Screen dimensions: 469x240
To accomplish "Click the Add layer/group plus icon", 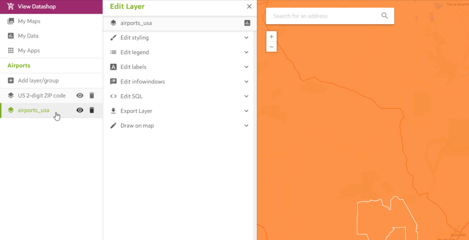I will click(11, 81).
